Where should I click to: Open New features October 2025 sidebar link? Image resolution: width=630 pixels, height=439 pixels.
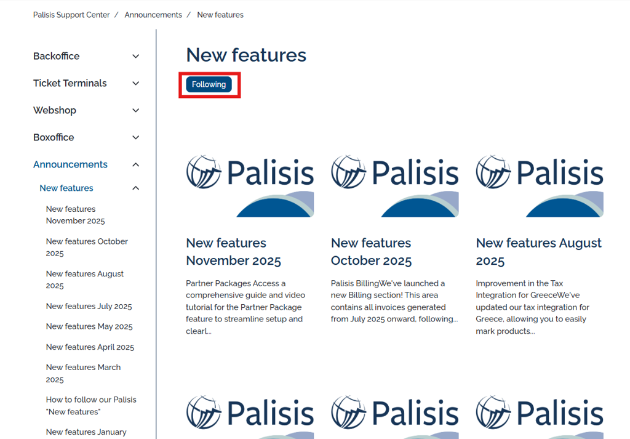click(87, 248)
